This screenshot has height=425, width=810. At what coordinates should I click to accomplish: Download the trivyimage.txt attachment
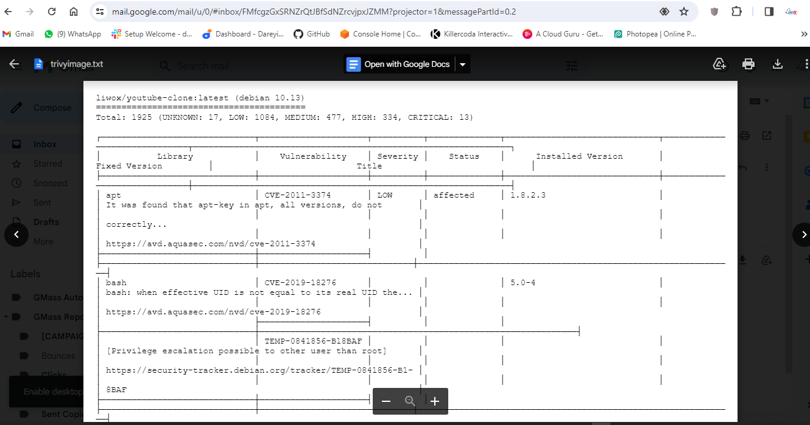[777, 64]
